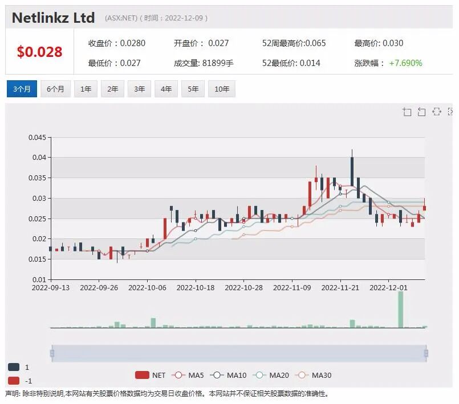
Task: Toggle the NET candlestick series legend
Action: click(150, 375)
